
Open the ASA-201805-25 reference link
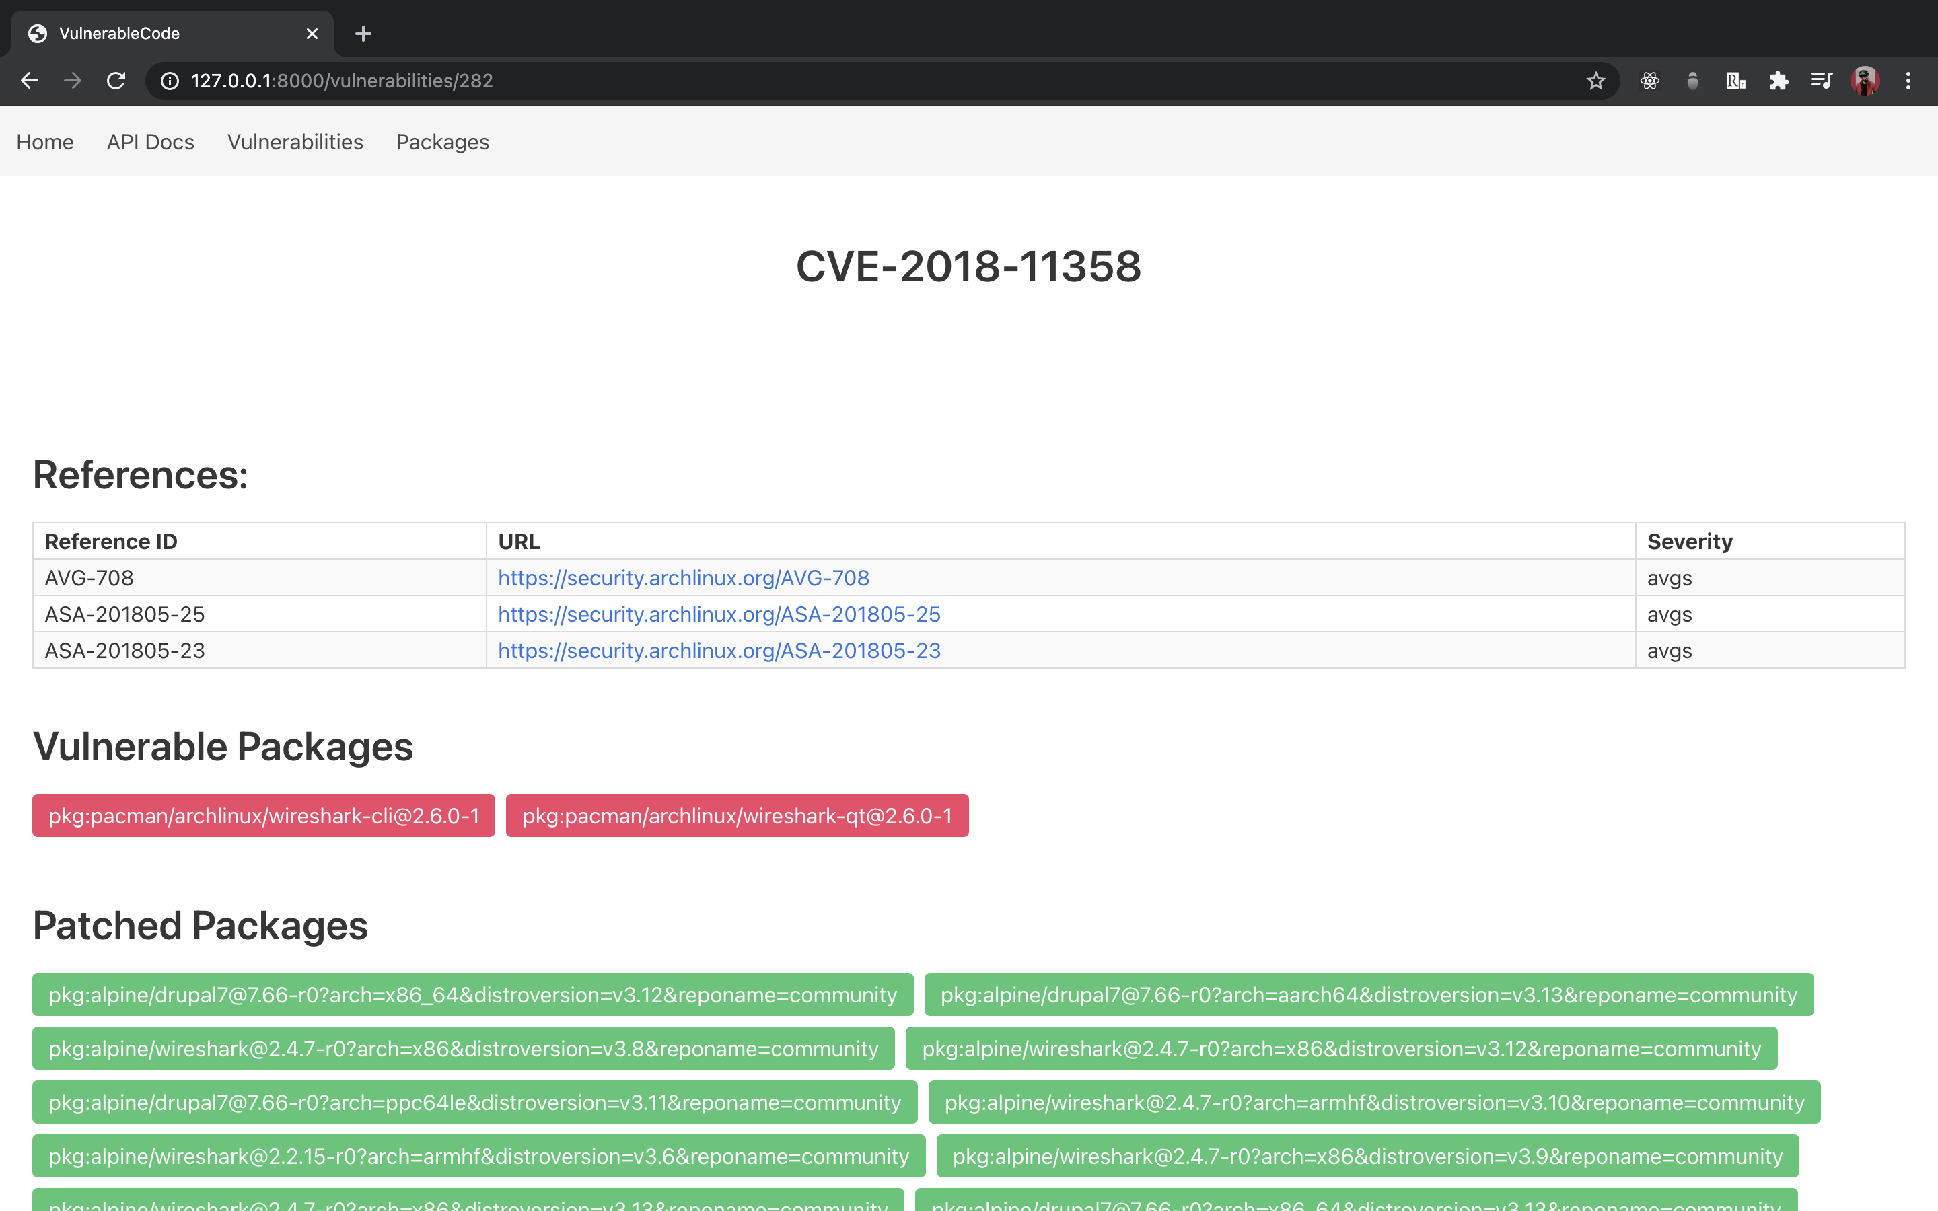coord(719,614)
